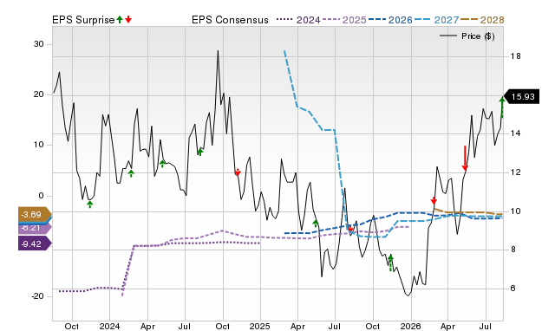Click the red surprise arrow just after Jul 2025
Image resolution: width=555 pixels, height=331 pixels.
pyautogui.click(x=350, y=229)
